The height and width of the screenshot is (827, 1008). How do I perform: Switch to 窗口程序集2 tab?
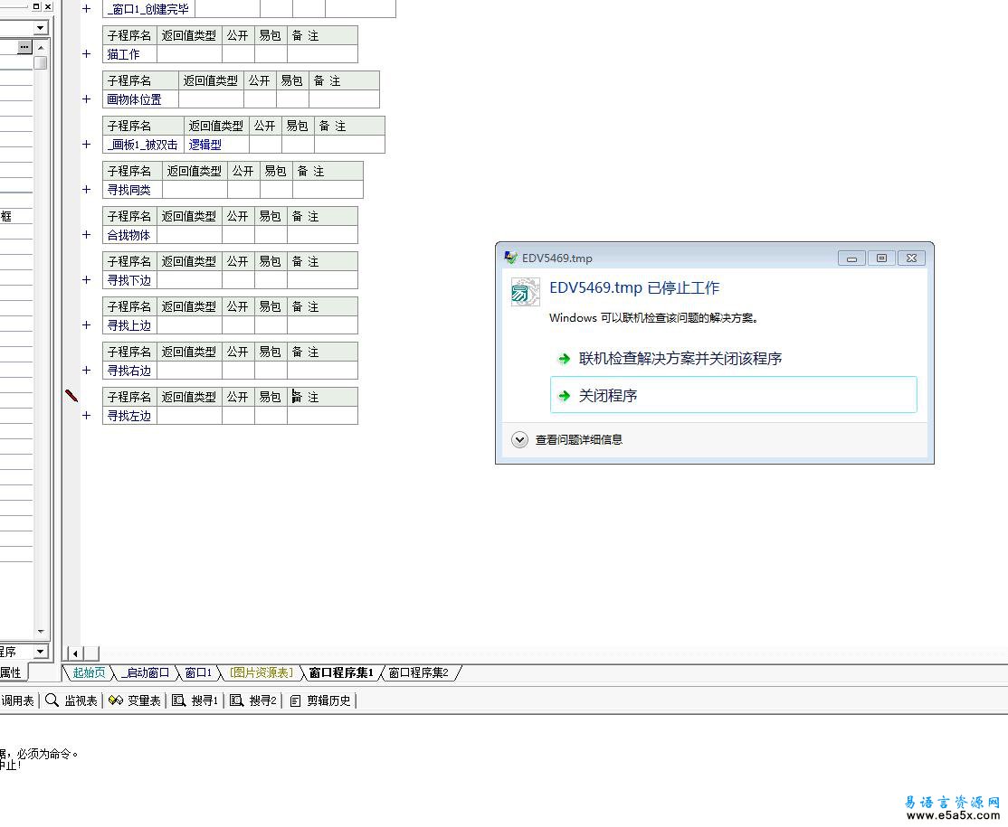(418, 672)
